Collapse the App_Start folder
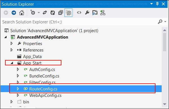This screenshot has width=169, height=109. click(x=12, y=63)
